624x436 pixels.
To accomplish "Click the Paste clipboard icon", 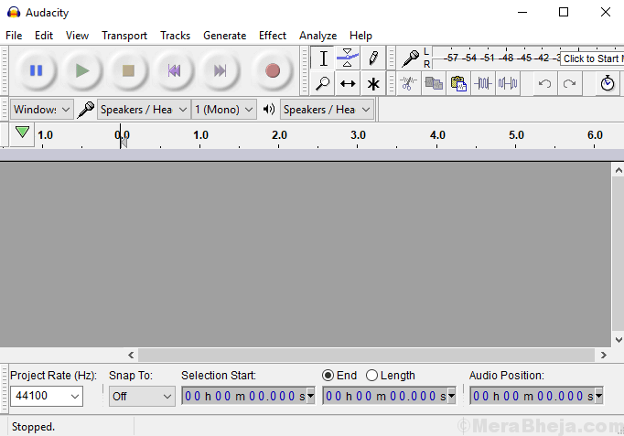I will tap(458, 83).
